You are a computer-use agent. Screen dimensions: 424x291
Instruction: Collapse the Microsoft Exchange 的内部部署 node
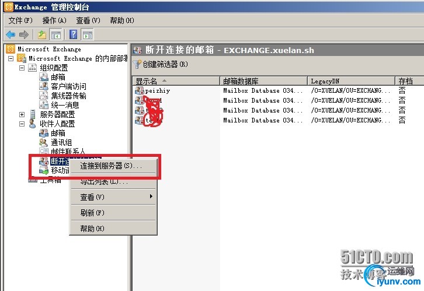click(11, 58)
